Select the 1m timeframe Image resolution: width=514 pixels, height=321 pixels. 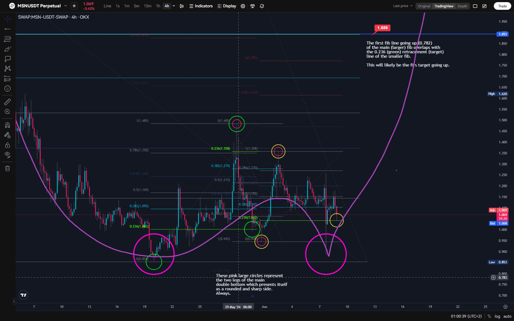[127, 6]
